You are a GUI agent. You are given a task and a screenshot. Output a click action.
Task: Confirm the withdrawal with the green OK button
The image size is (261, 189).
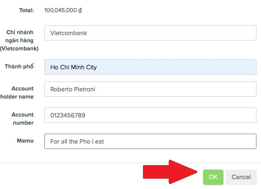point(213,177)
